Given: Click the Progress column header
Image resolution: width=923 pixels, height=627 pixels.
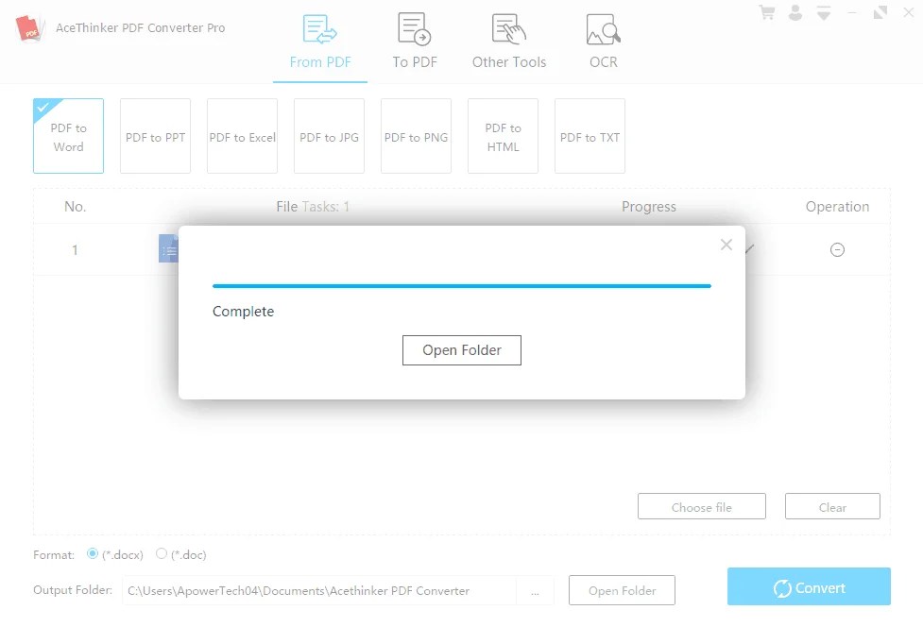Looking at the screenshot, I should click(x=649, y=207).
